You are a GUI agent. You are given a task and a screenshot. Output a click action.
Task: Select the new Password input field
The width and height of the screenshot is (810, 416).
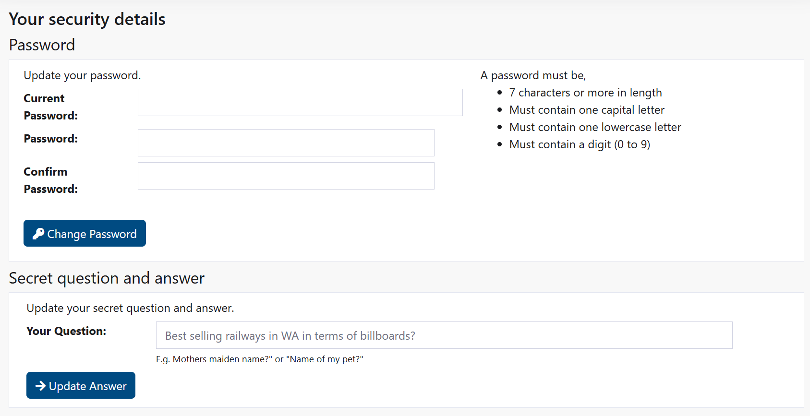point(286,143)
